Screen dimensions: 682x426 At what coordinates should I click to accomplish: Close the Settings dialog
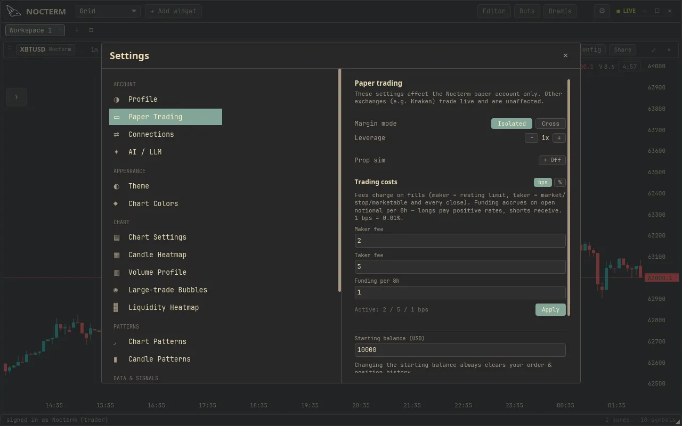tap(565, 55)
